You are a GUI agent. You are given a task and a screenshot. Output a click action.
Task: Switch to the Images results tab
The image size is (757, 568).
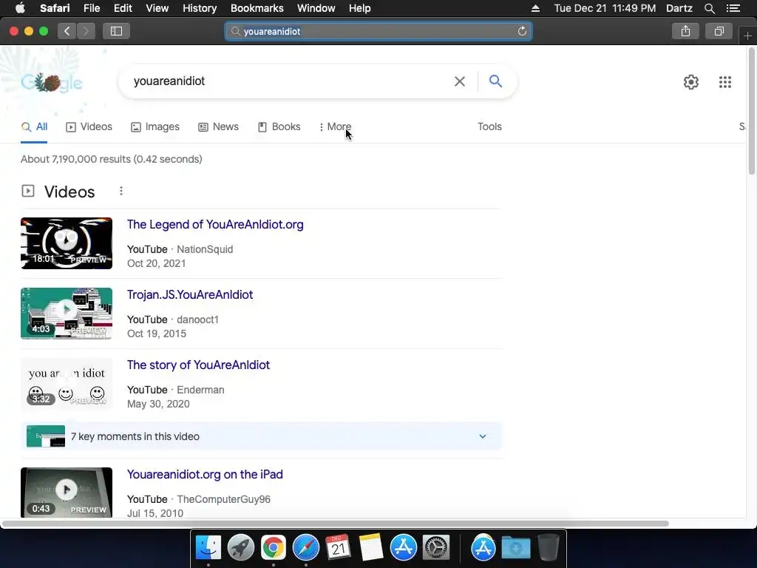(x=155, y=127)
